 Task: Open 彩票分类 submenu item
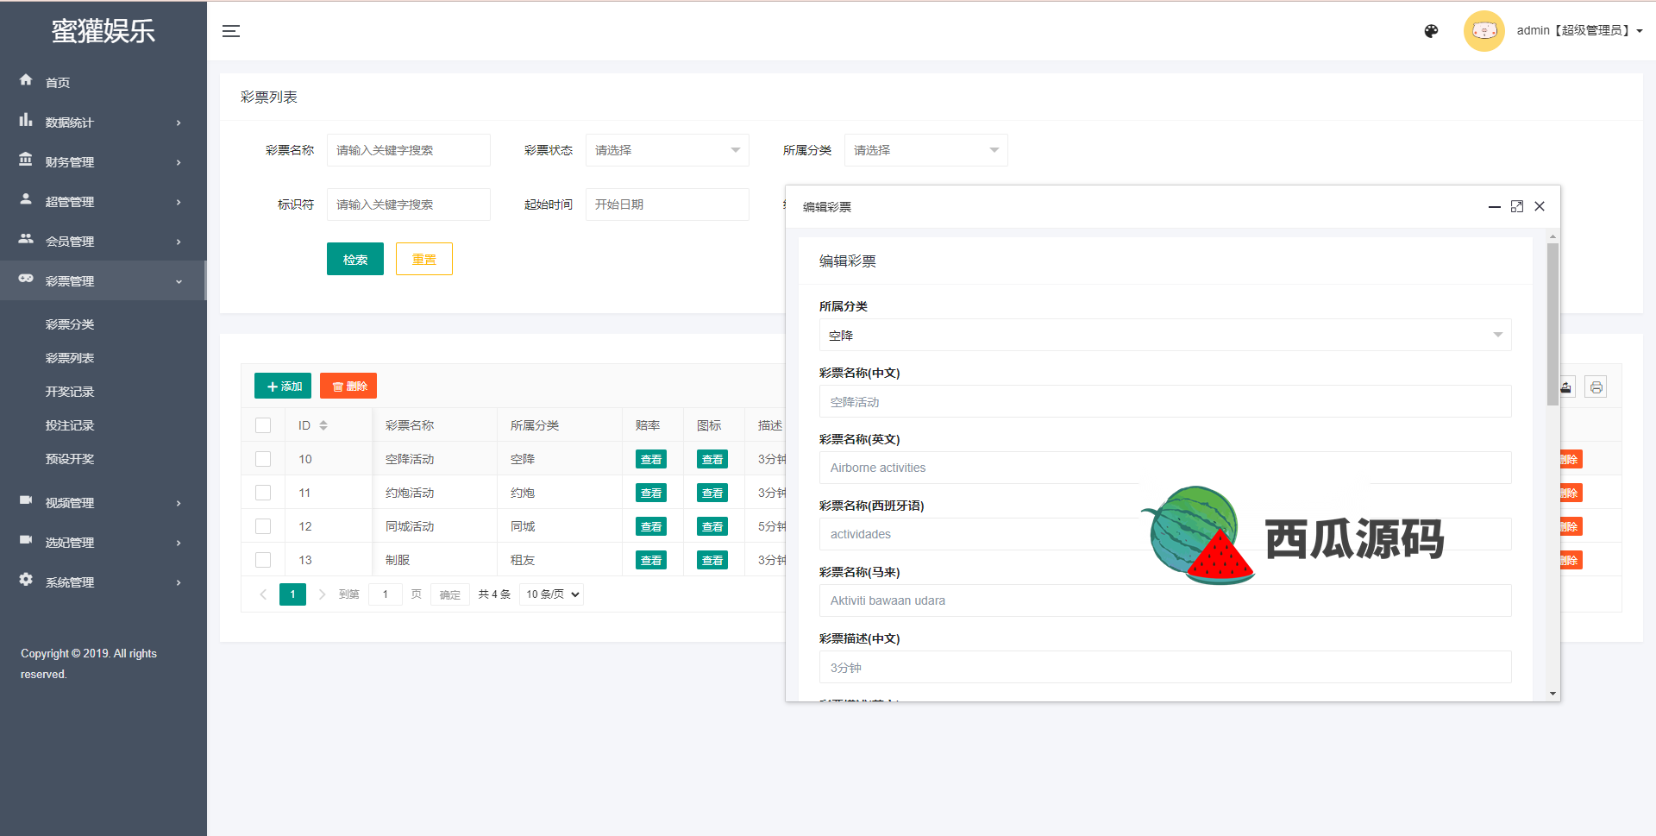[x=70, y=324]
